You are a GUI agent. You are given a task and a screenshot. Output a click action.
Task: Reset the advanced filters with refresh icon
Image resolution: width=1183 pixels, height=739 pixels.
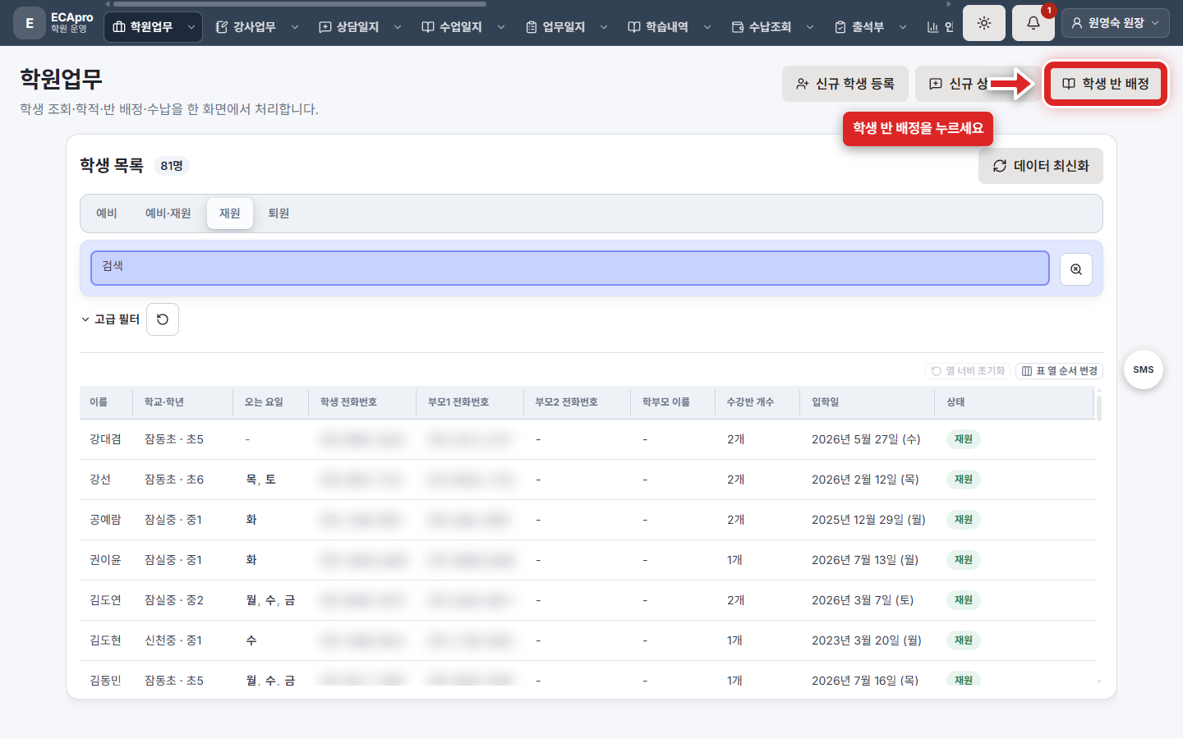pyautogui.click(x=163, y=319)
